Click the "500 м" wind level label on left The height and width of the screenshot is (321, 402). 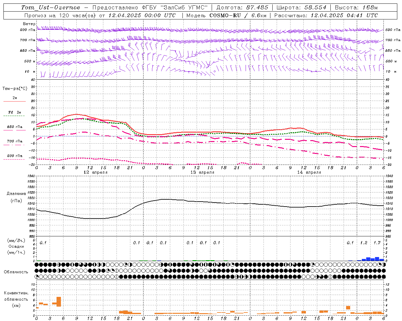tap(30, 61)
